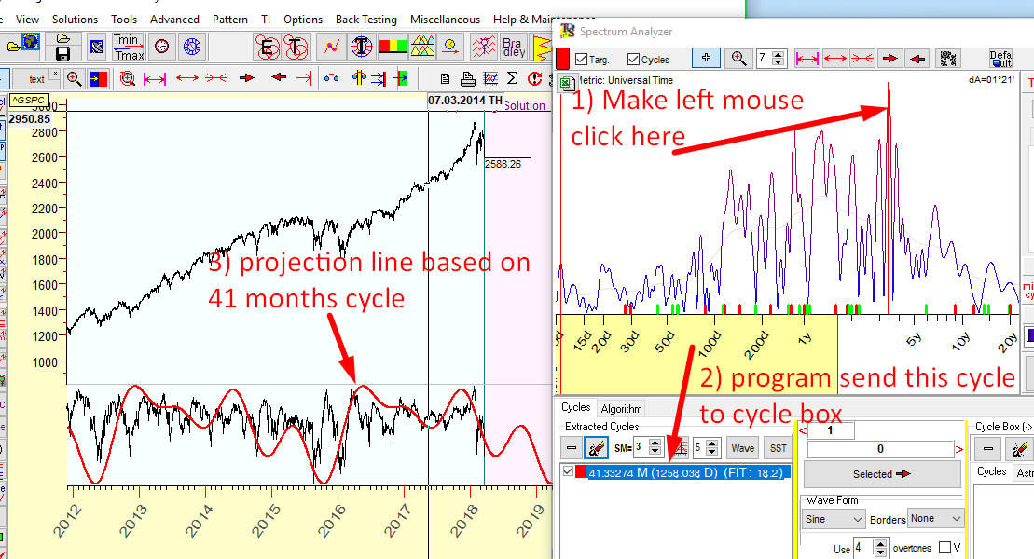Toggle the Cycles checkbox in Spectrum Analyzer

(633, 60)
